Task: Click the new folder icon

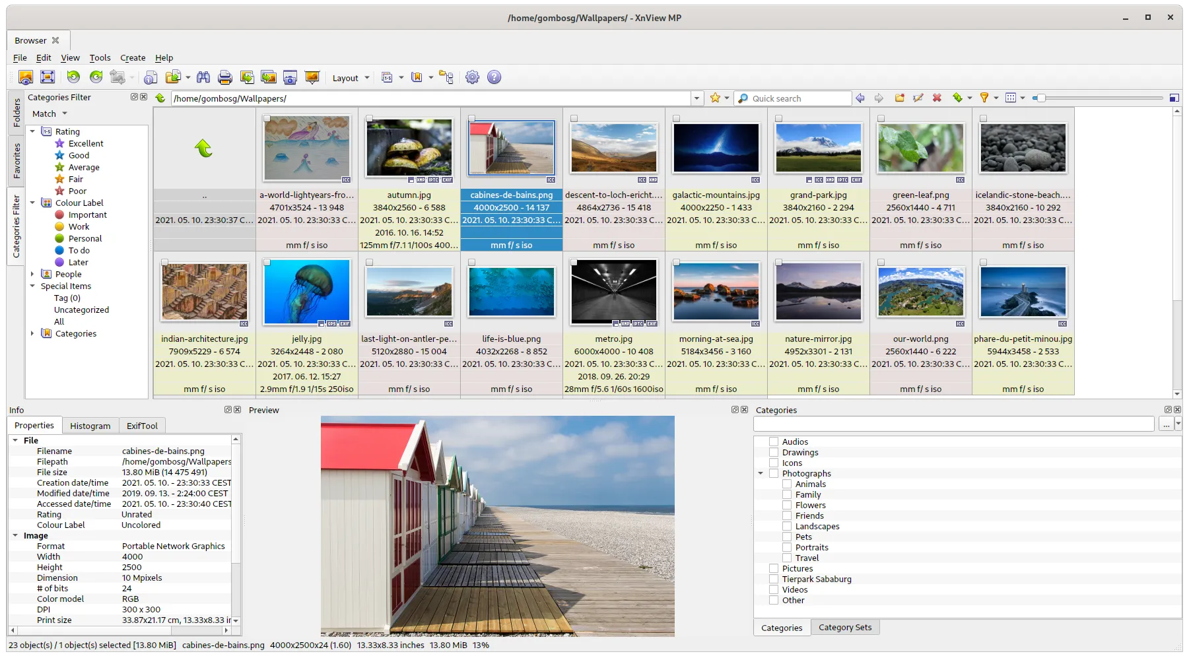Action: (899, 98)
